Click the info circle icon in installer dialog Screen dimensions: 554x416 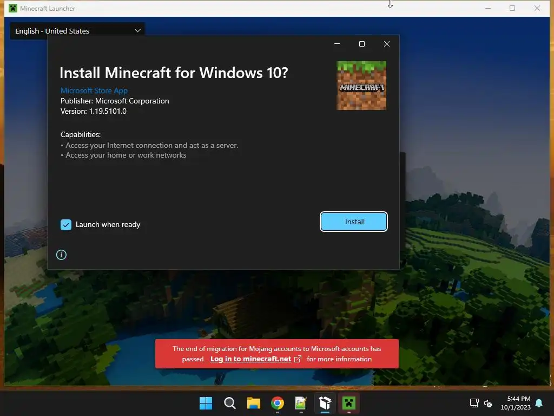click(x=61, y=255)
